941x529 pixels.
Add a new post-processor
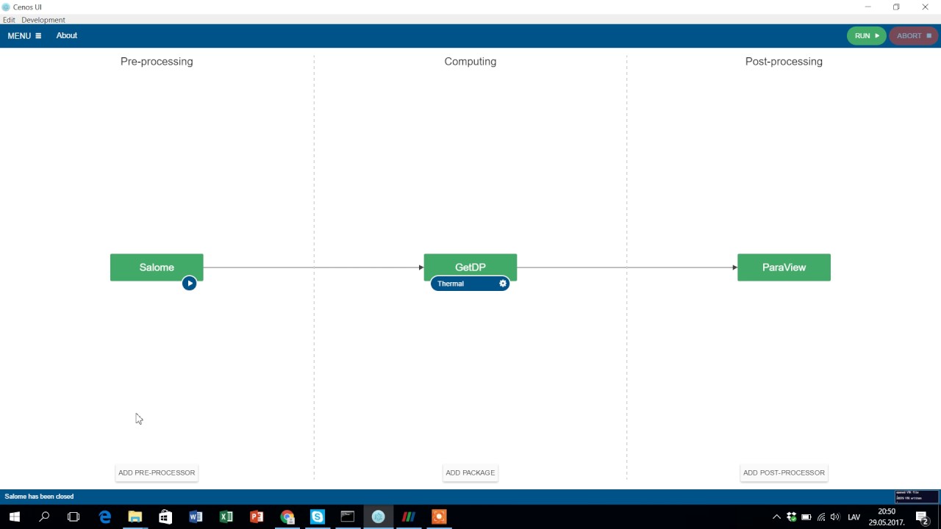(x=784, y=472)
